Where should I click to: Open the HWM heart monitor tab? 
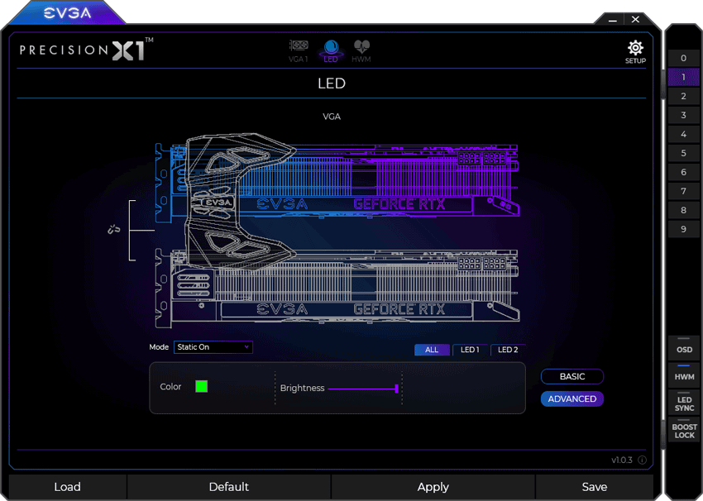[361, 51]
